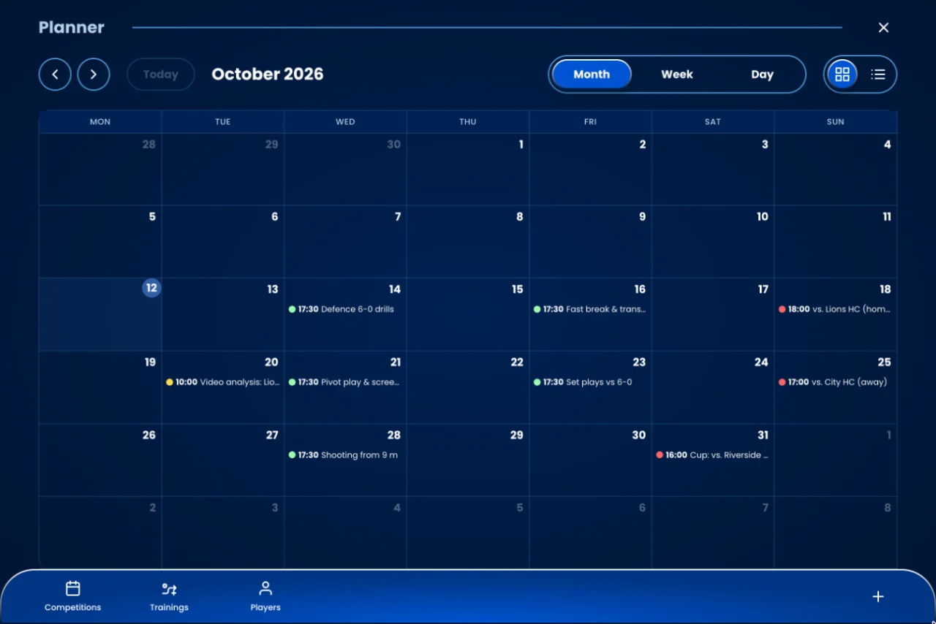Select day 30 of October
Image resolution: width=936 pixels, height=624 pixels.
(590, 460)
